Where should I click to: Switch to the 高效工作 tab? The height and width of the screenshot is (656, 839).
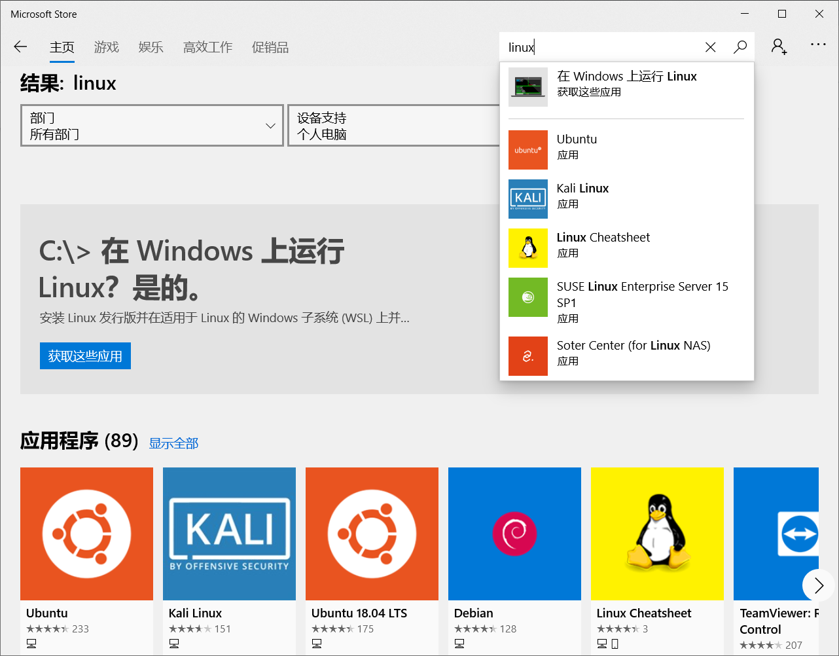207,47
